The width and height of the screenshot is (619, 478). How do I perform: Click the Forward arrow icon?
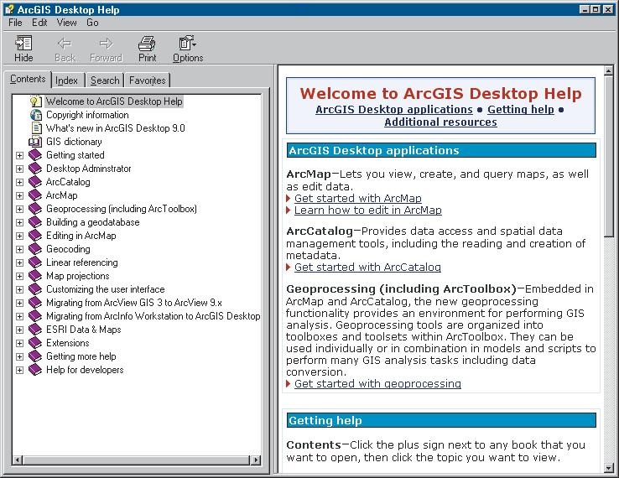point(106,43)
